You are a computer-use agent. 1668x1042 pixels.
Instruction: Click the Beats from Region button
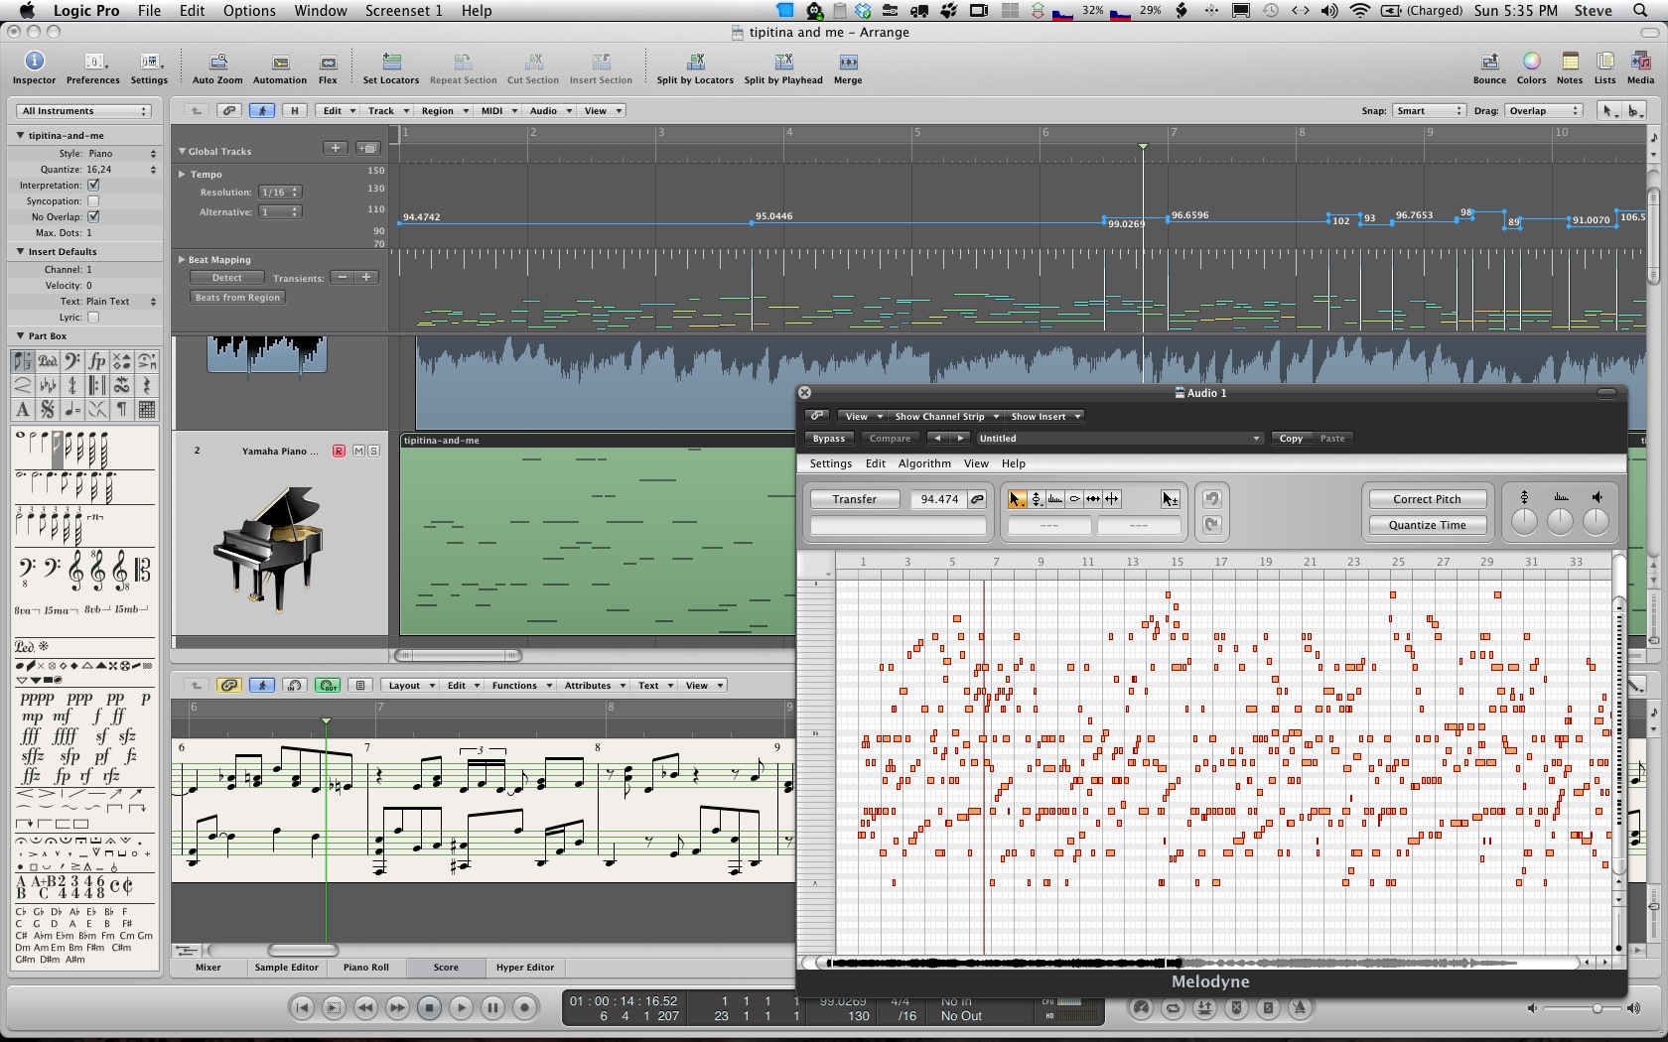pos(237,297)
